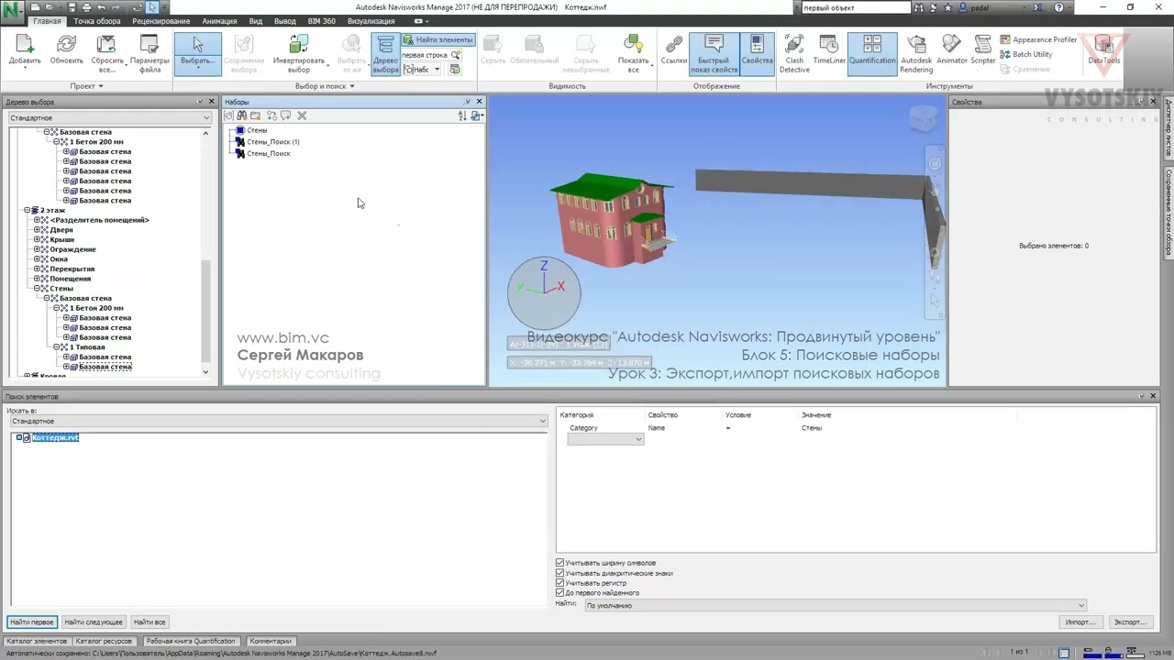The width and height of the screenshot is (1174, 660).
Task: Click the quick find input field
Action: tap(424, 55)
